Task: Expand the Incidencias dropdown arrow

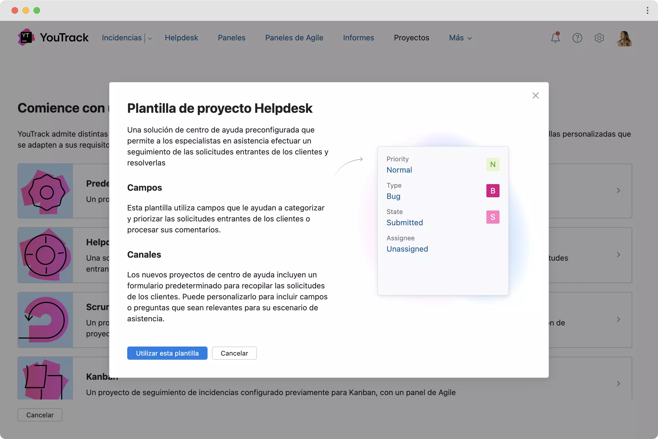Action: click(x=150, y=38)
